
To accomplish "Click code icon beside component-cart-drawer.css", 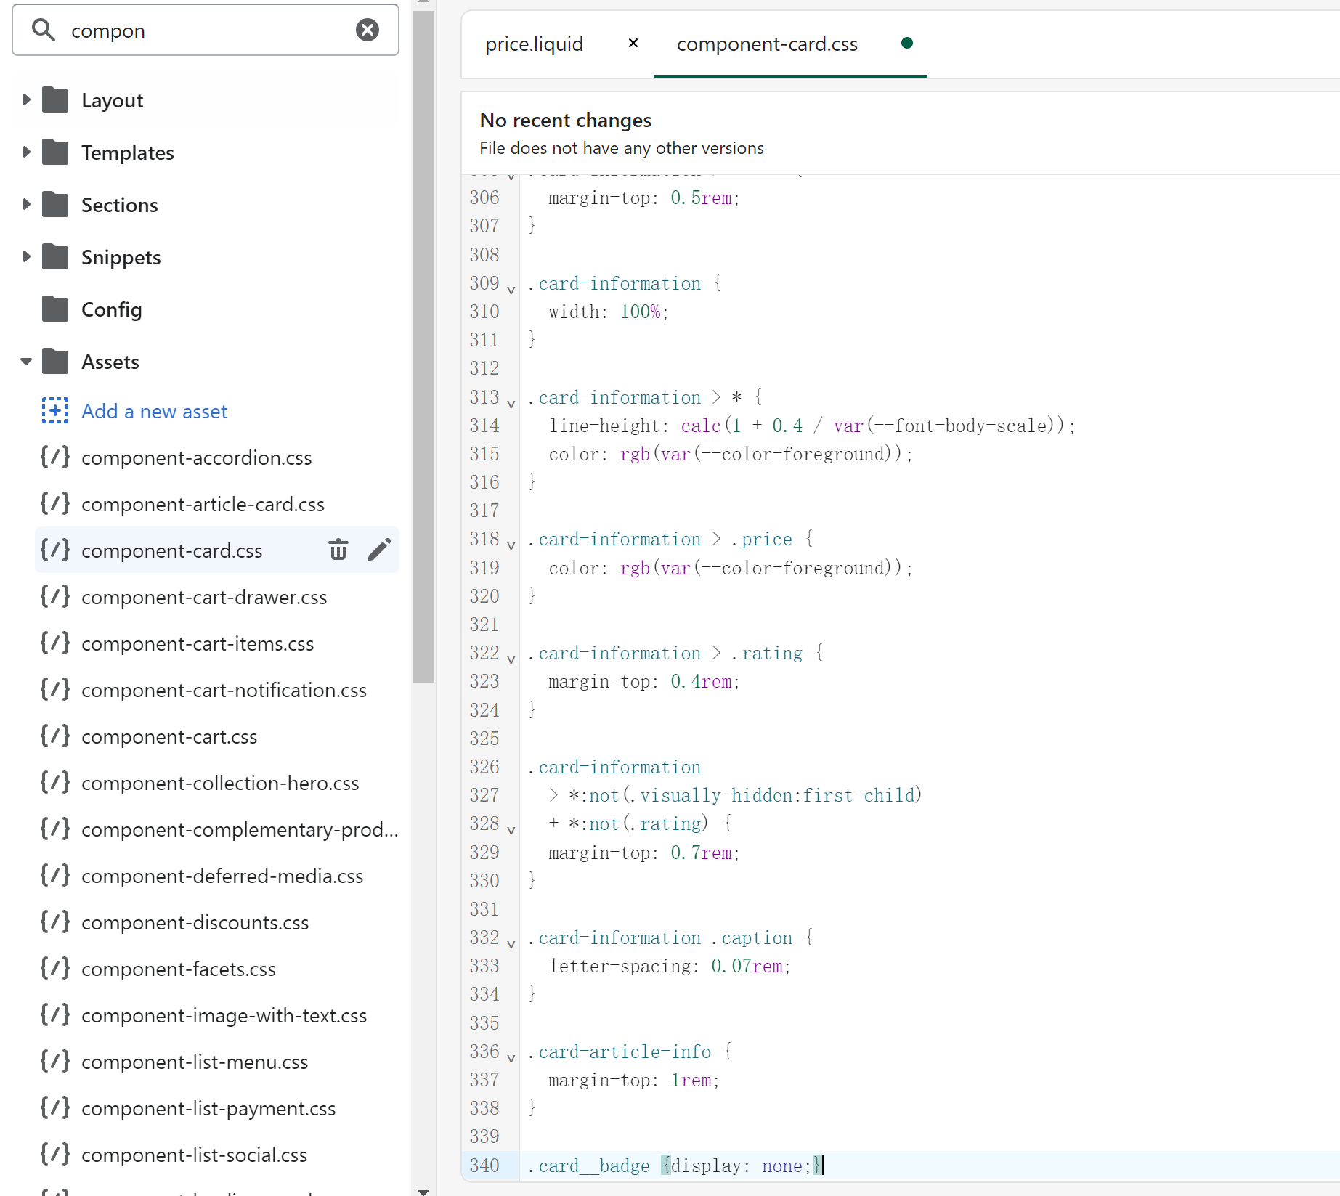I will click(55, 596).
